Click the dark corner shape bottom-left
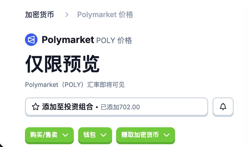Image resolution: width=251 pixels, height=147 pixels. pyautogui.click(x=1, y=145)
